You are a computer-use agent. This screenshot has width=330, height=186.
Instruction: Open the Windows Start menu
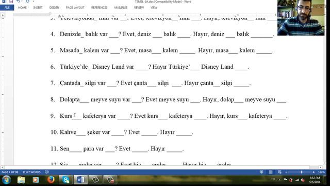tap(6, 180)
